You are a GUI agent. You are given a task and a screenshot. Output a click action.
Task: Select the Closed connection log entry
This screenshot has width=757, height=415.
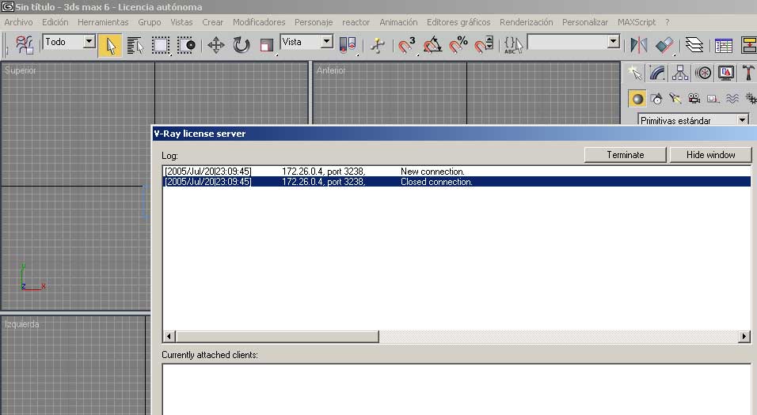(456, 182)
